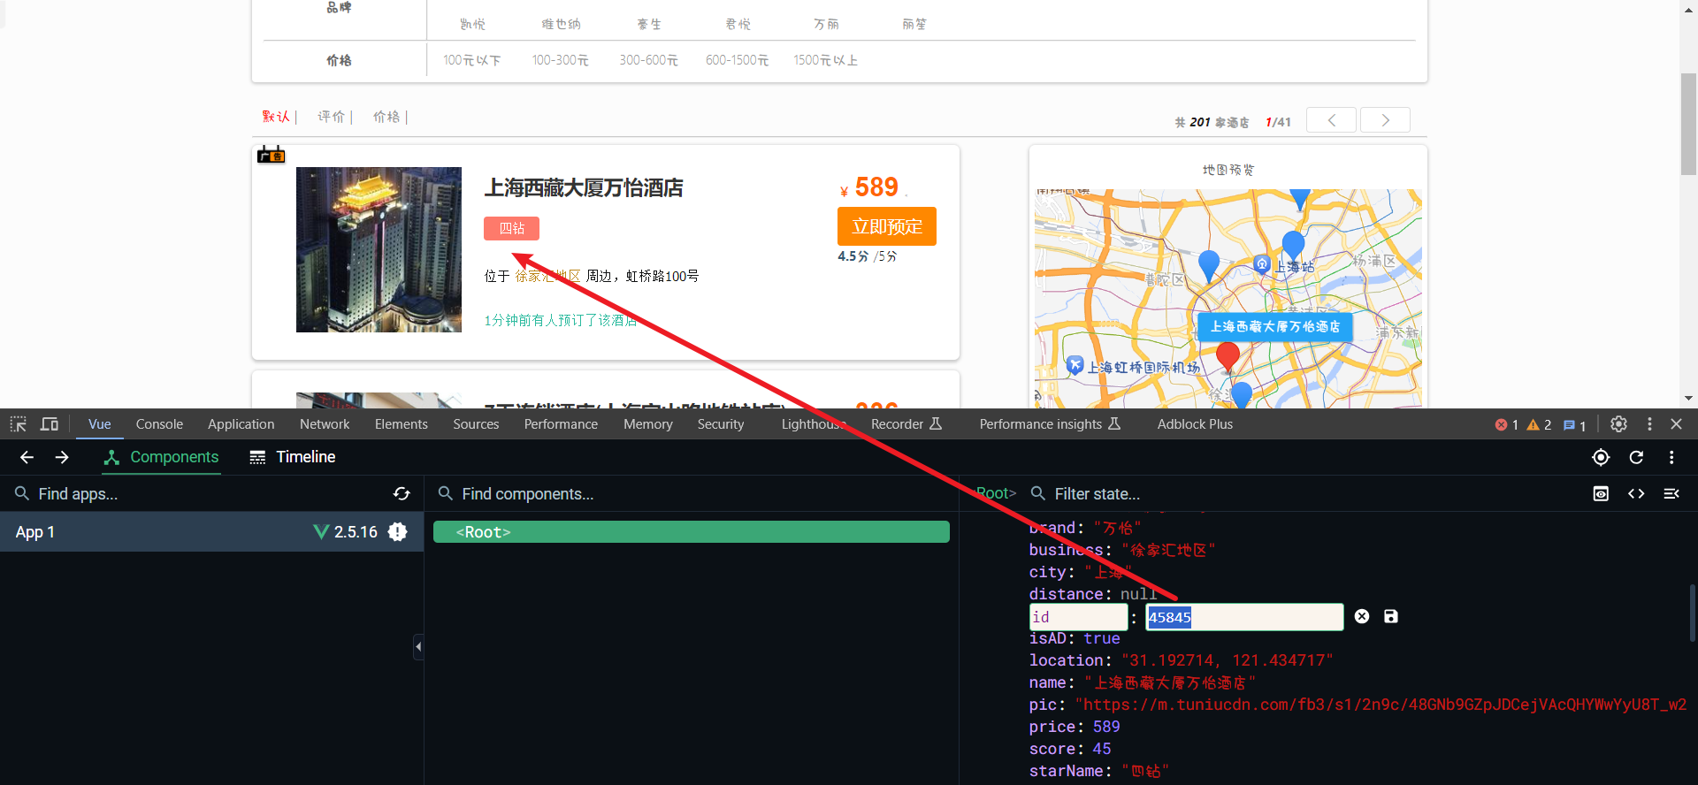The height and width of the screenshot is (785, 1698).
Task: Select App 1 in apps list
Action: point(211,531)
